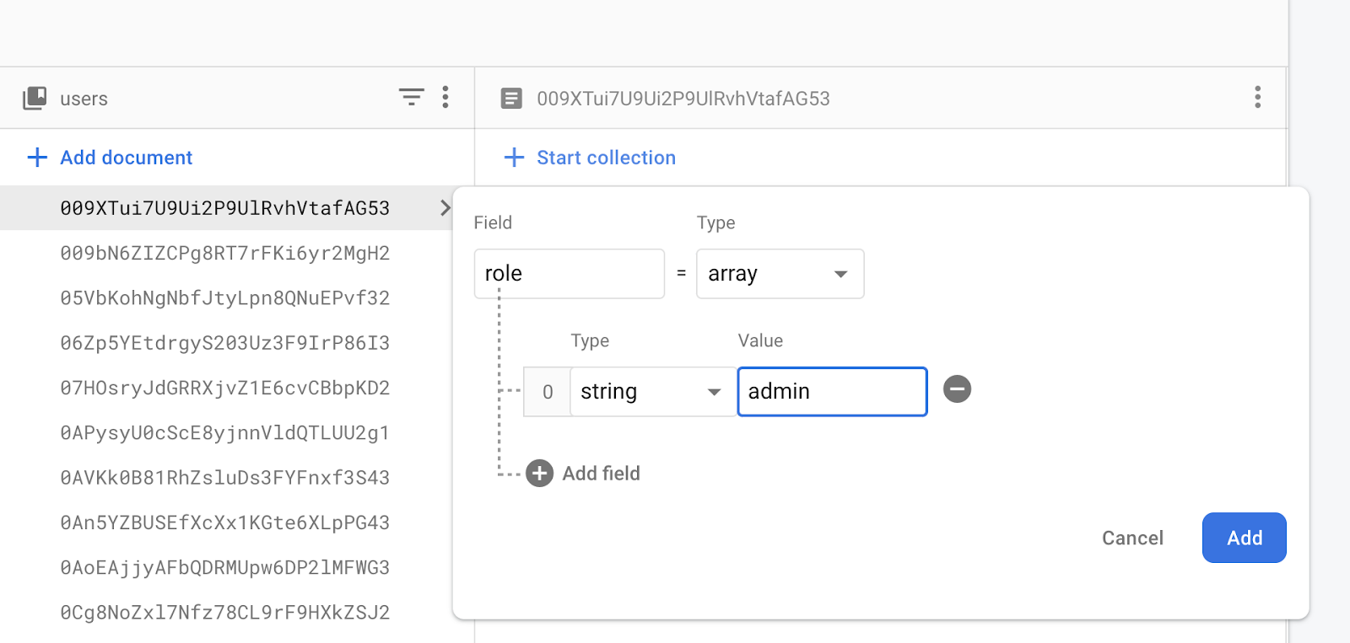This screenshot has width=1350, height=643.
Task: Select document 009bN6ZIZCPg8RT7rFKi6yr2MgH2
Action: [224, 254]
